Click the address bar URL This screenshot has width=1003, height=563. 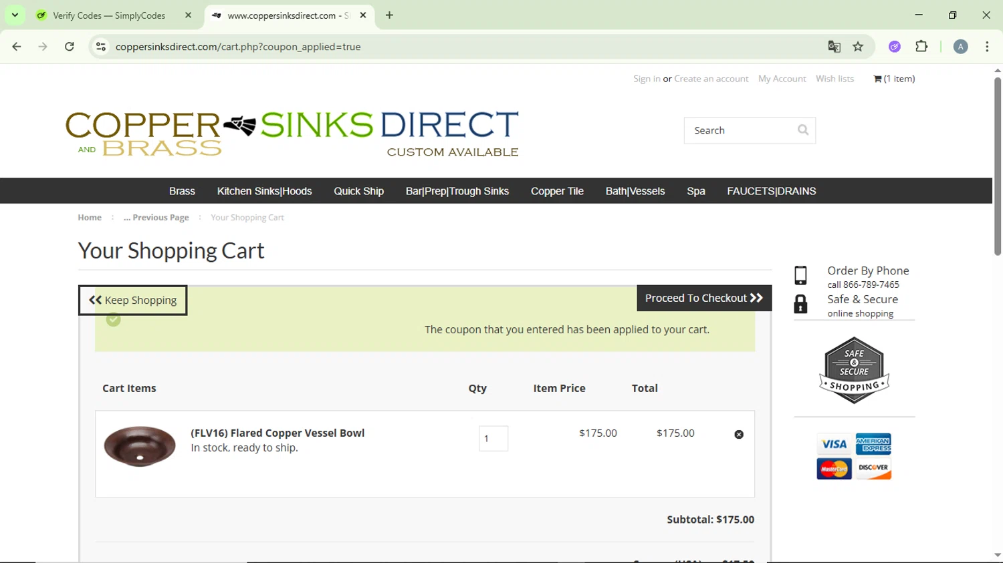238,47
